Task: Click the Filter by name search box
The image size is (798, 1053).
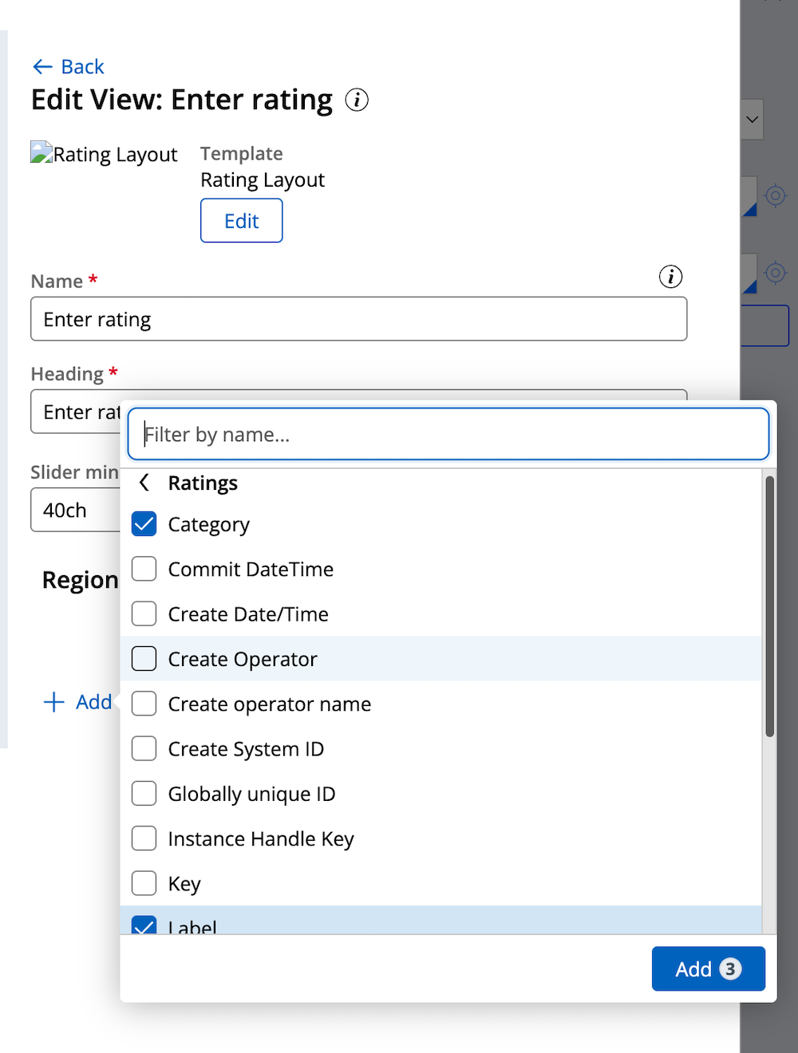Action: (x=448, y=434)
